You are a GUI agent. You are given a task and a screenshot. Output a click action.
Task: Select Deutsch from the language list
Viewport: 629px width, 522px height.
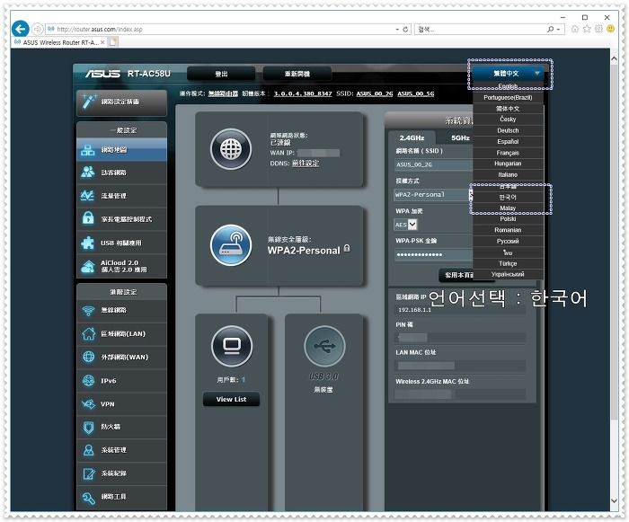tap(508, 130)
